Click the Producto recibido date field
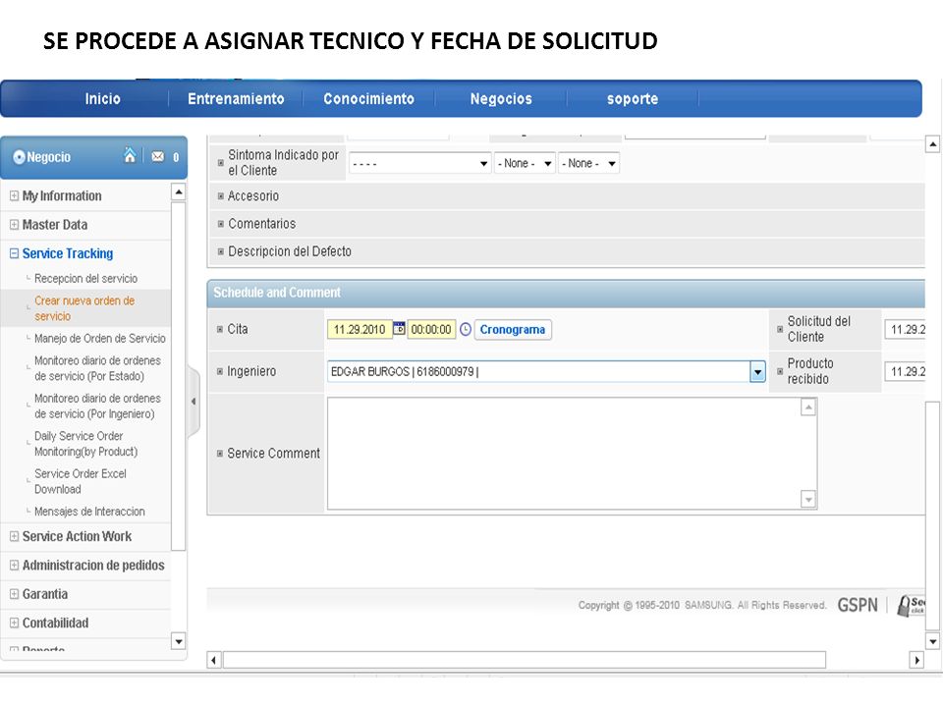This screenshot has width=943, height=707. 905,371
